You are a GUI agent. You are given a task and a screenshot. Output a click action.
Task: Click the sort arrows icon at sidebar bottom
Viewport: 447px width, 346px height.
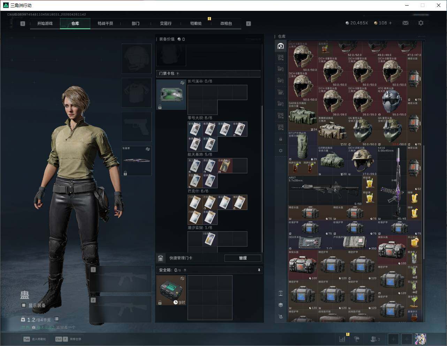pyautogui.click(x=281, y=317)
